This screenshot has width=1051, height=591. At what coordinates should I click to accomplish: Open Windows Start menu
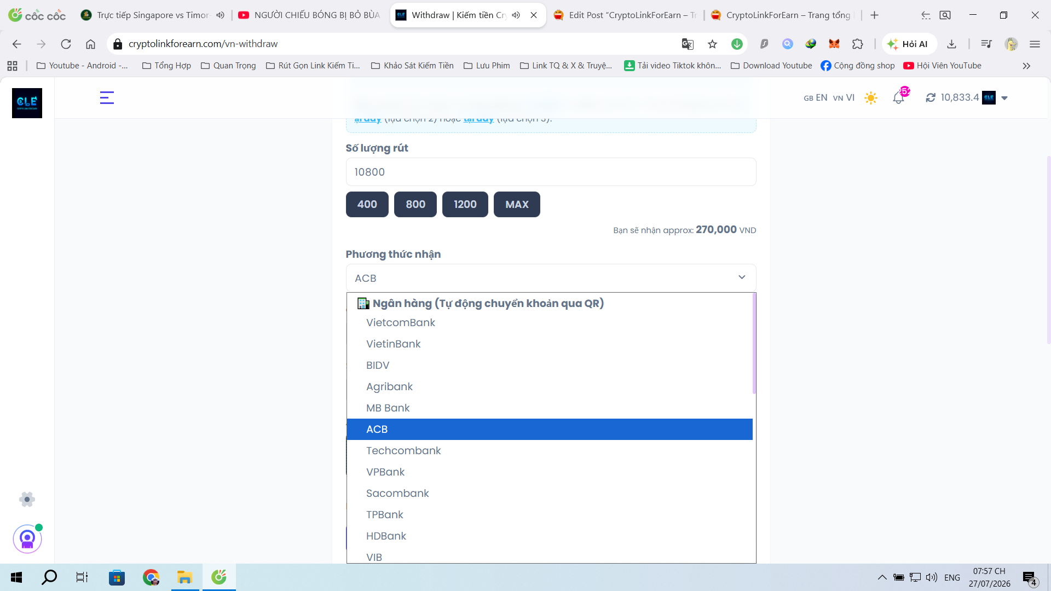[16, 577]
